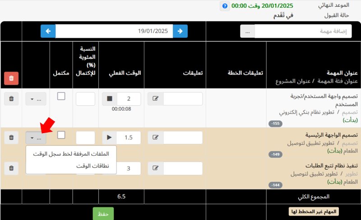This screenshot has height=220, width=361.
Task: Open more-options dropdown for تصميم واجهة المستخدم row
Action: click(36, 99)
